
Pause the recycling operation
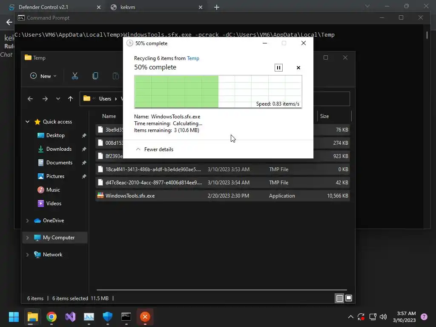[278, 68]
